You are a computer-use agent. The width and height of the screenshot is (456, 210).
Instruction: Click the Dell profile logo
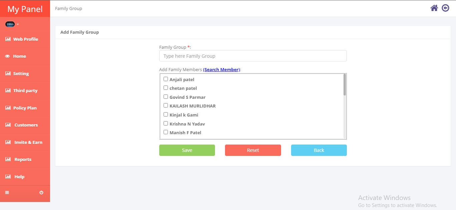pos(10,24)
